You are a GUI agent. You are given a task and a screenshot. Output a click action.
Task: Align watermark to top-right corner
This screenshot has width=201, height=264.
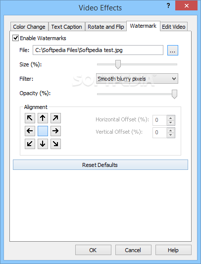tap(55, 118)
